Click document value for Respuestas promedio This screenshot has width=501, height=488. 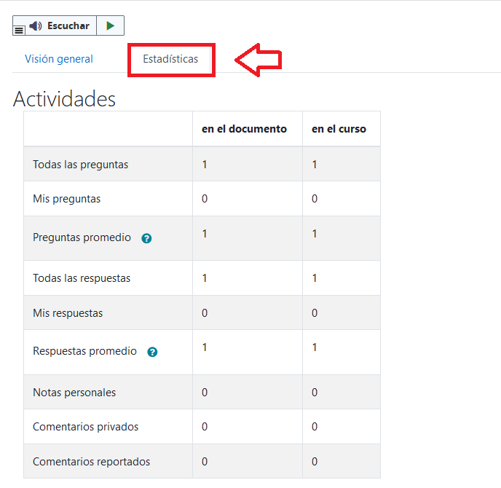[205, 347]
